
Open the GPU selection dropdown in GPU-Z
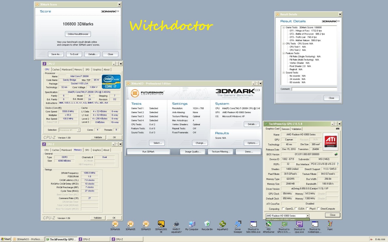308,216
